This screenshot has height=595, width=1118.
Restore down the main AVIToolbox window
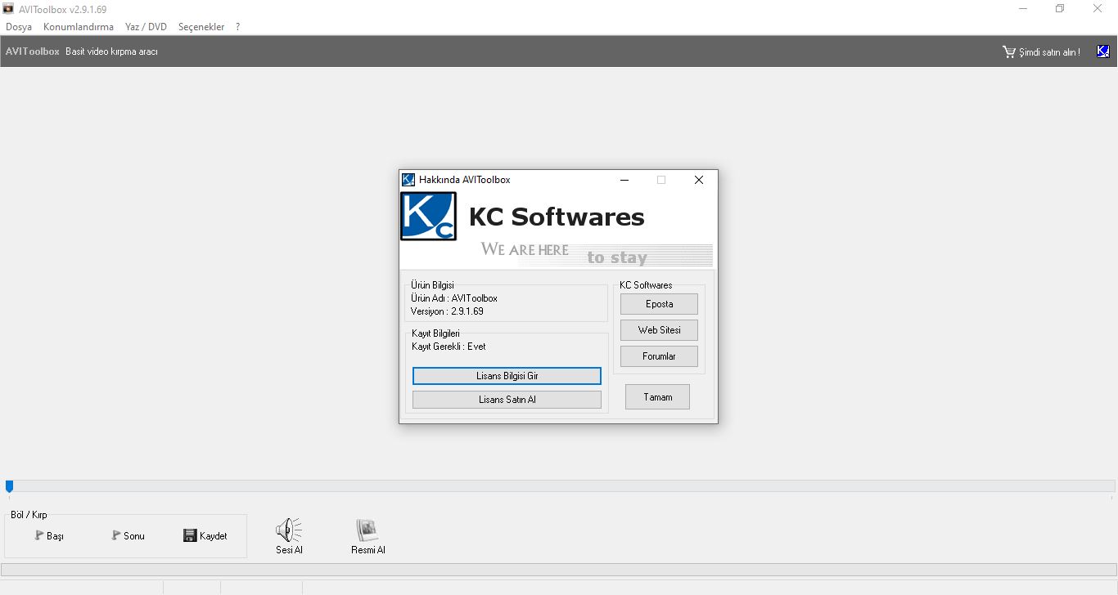1060,9
